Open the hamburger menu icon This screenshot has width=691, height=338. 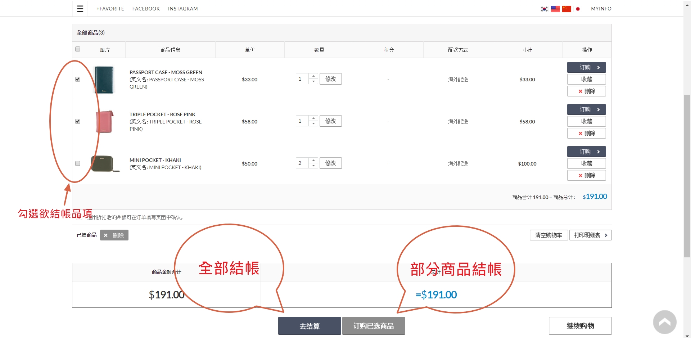pyautogui.click(x=80, y=9)
